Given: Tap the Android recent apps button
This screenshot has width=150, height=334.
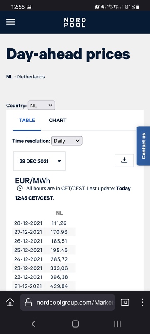Looking at the screenshot, I should tap(117, 324).
